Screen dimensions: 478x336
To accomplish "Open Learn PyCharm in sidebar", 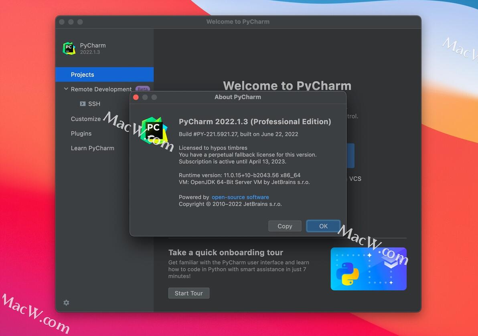I will (x=92, y=148).
